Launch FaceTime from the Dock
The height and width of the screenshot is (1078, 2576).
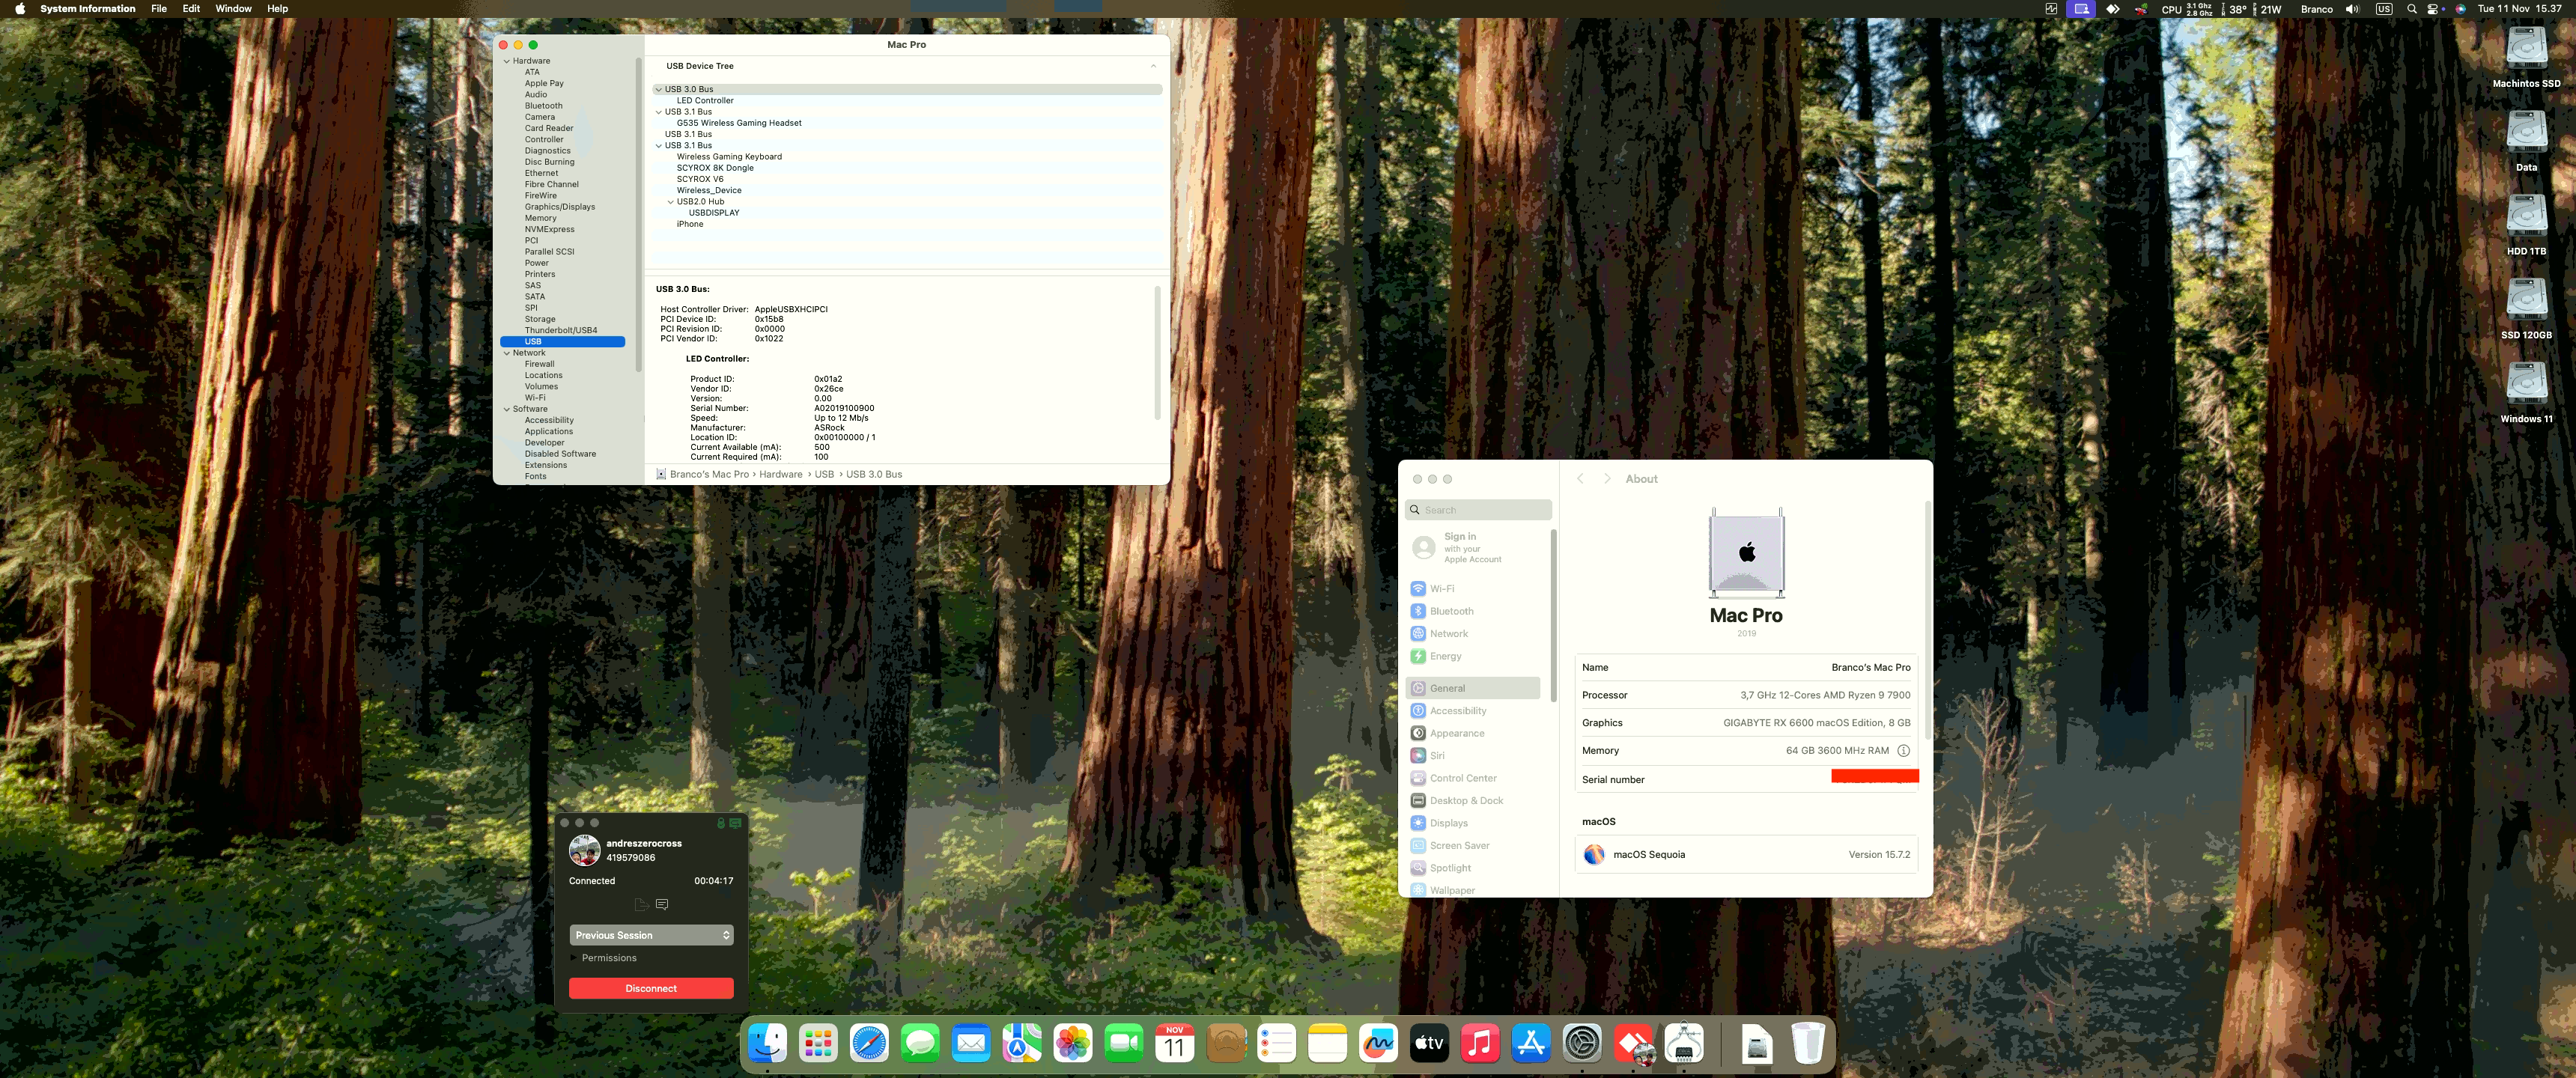coord(1124,1044)
